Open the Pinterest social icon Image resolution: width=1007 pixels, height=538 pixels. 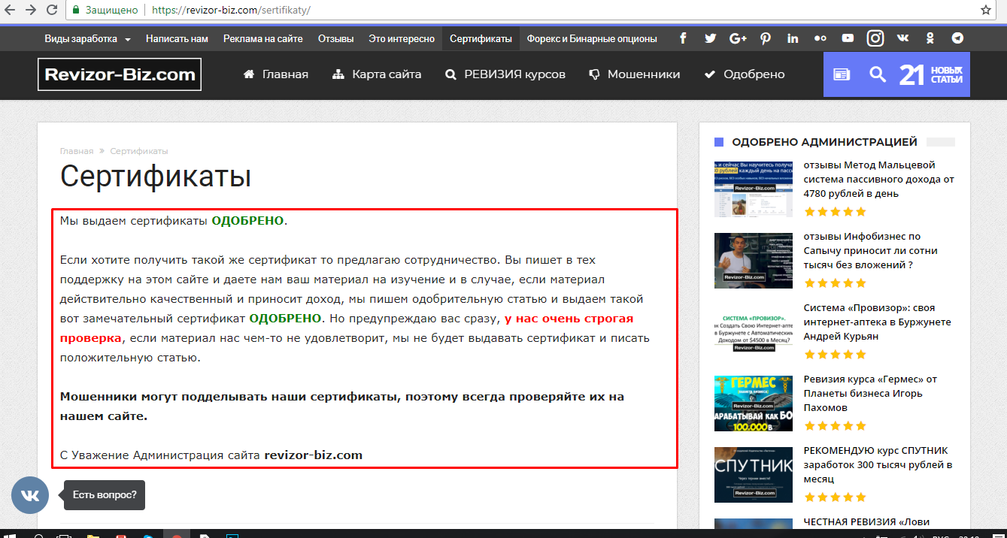click(x=765, y=38)
